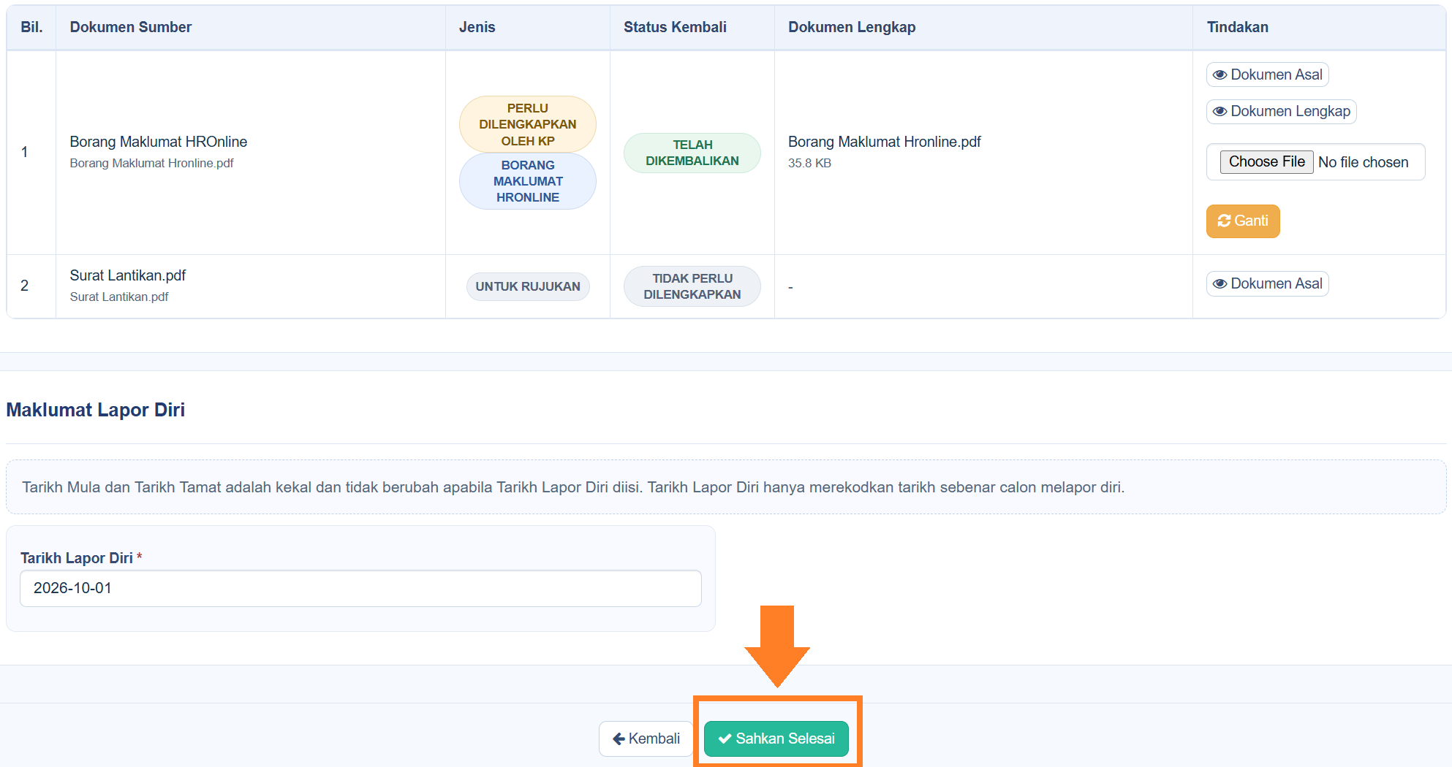Click the 'Borang Maklumat HROnline' document title
Viewport: 1452px width, 767px height.
(158, 142)
